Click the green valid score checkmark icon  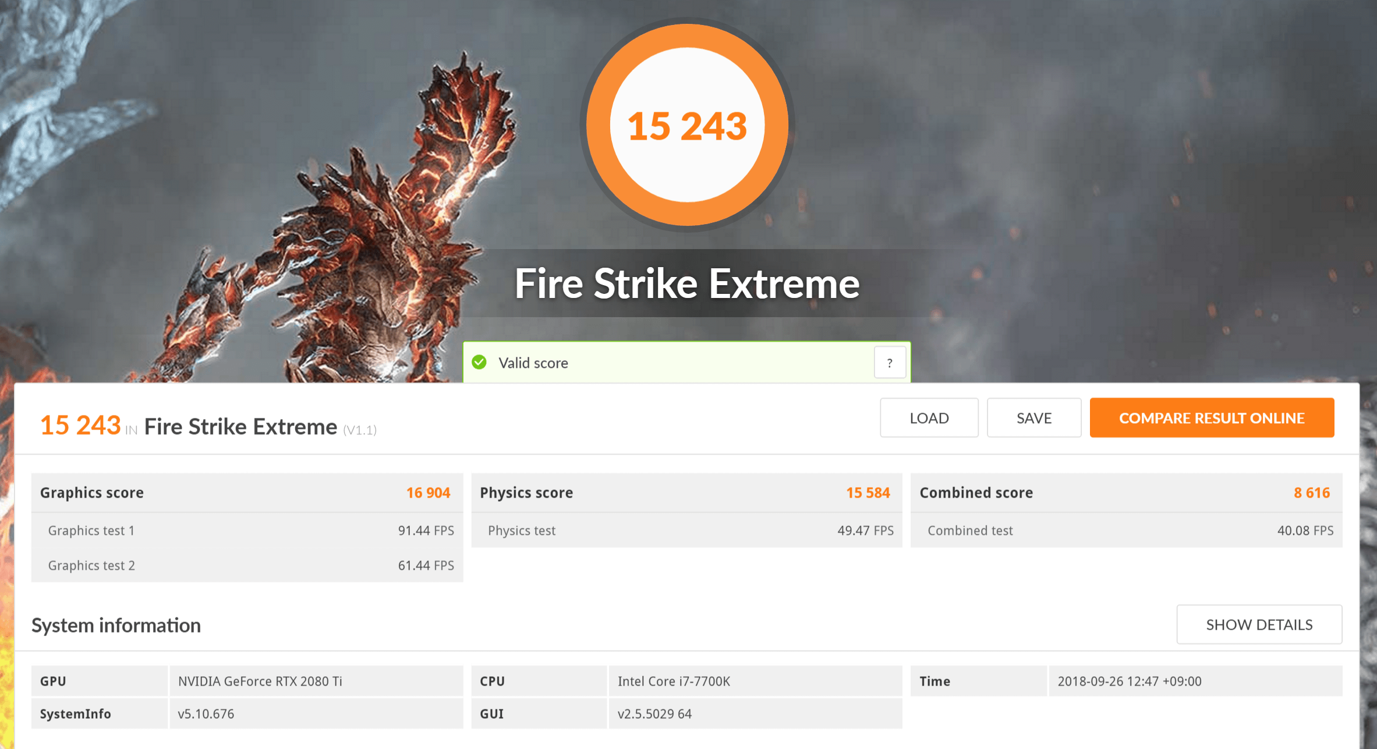point(479,362)
